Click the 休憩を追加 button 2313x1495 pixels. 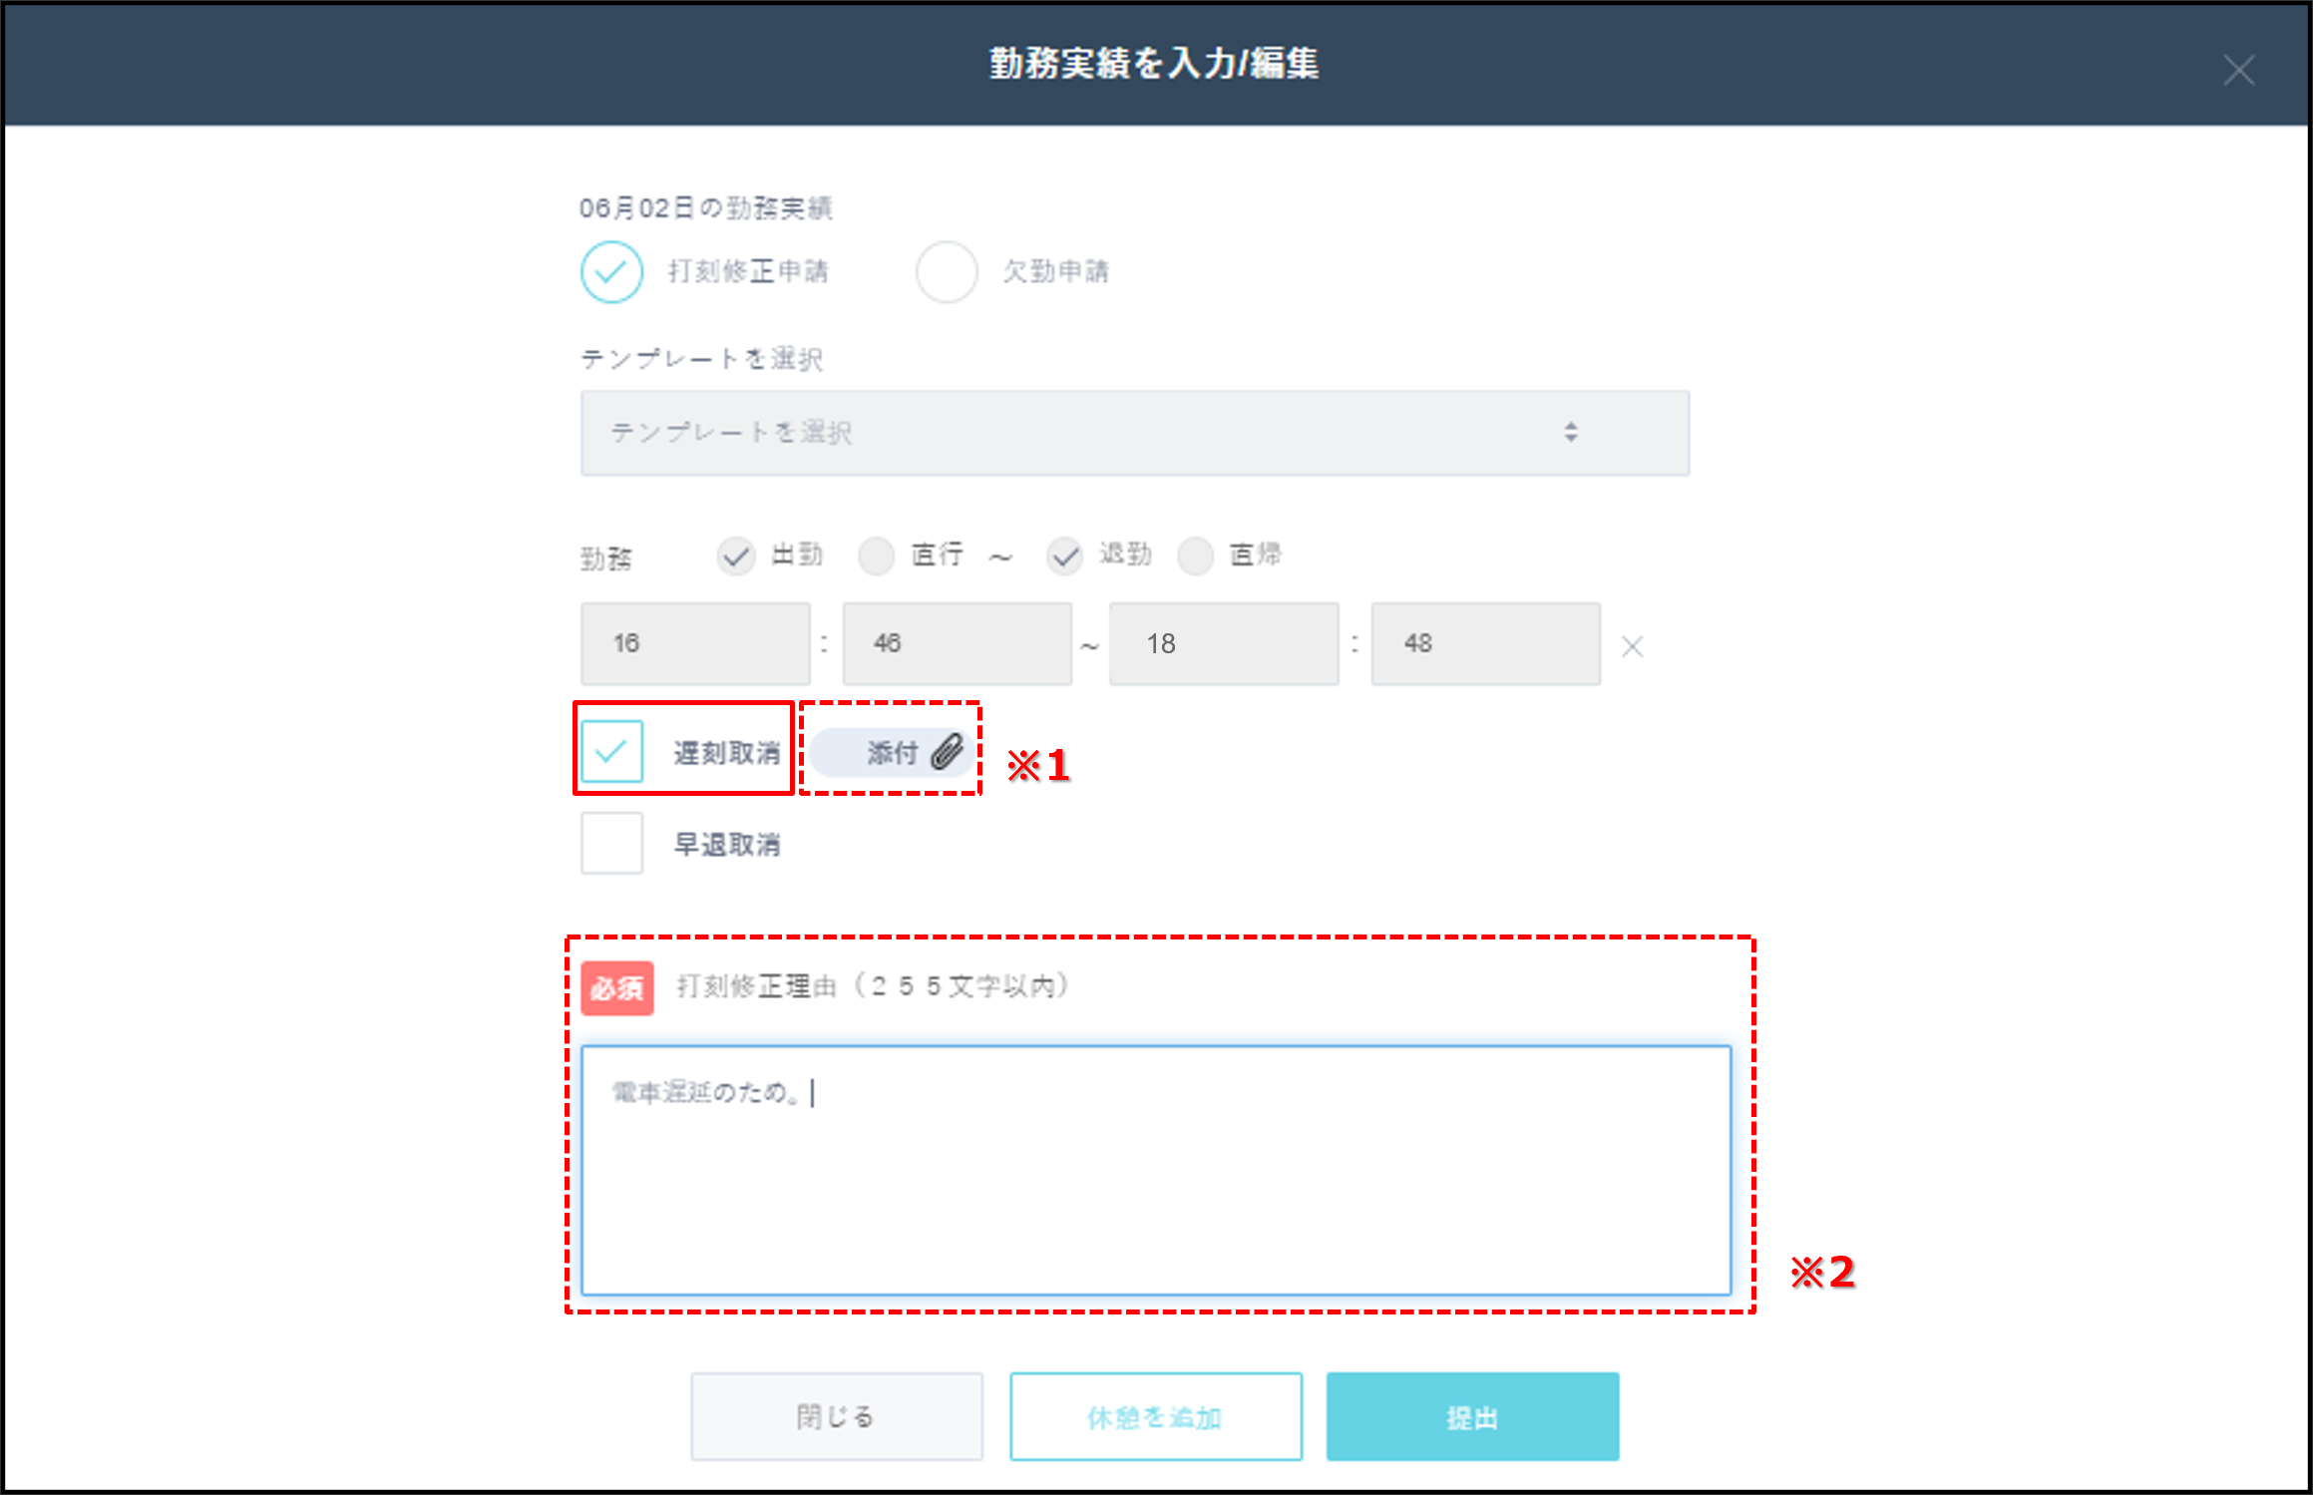pyautogui.click(x=1154, y=1415)
